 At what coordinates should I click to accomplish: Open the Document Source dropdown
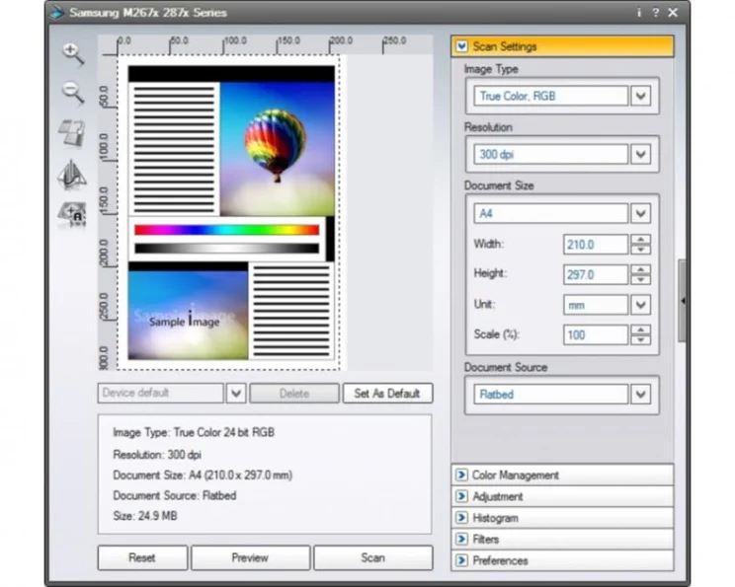pos(641,394)
